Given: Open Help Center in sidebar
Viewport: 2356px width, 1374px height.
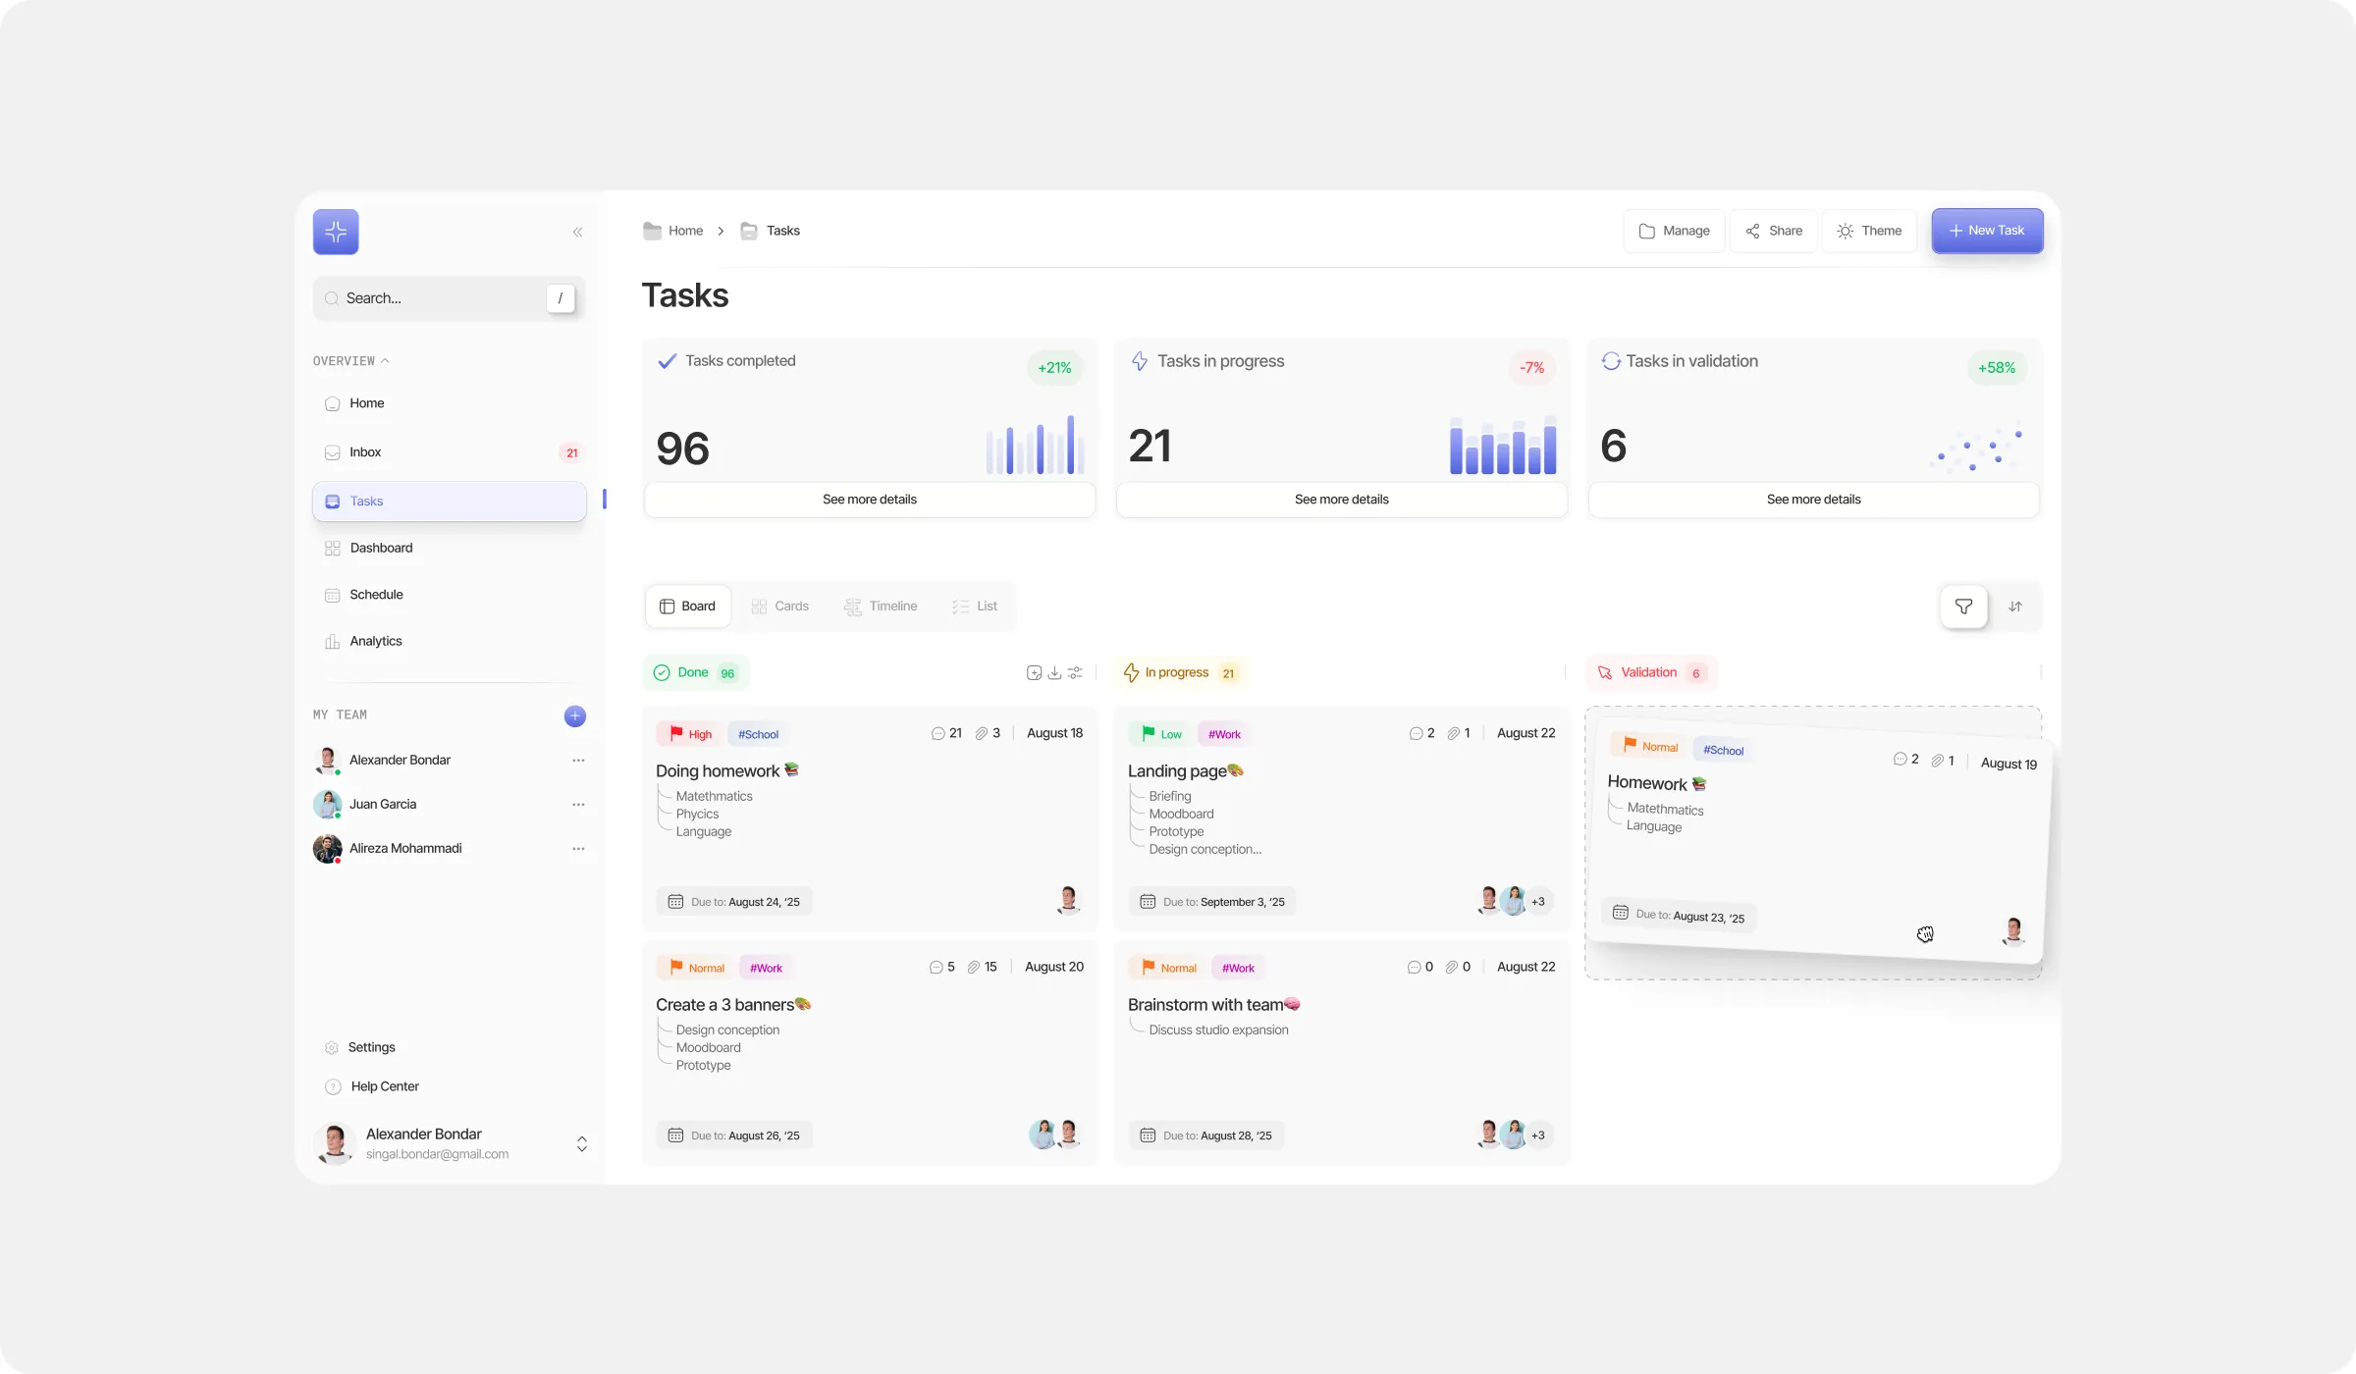Looking at the screenshot, I should (x=372, y=1086).
